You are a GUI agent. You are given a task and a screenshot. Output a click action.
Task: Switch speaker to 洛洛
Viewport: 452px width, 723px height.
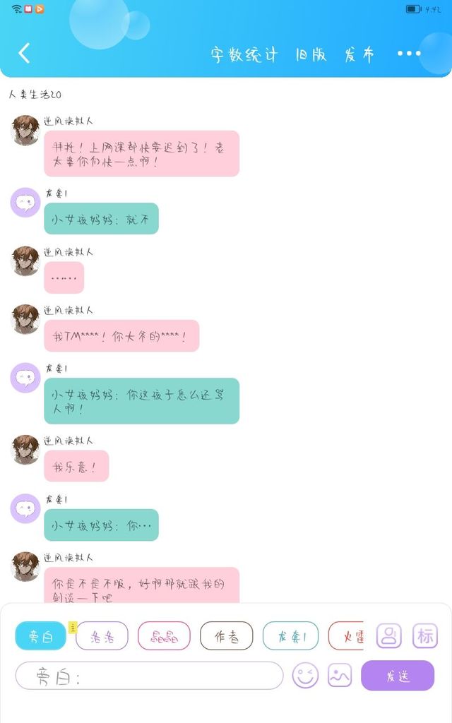point(102,636)
